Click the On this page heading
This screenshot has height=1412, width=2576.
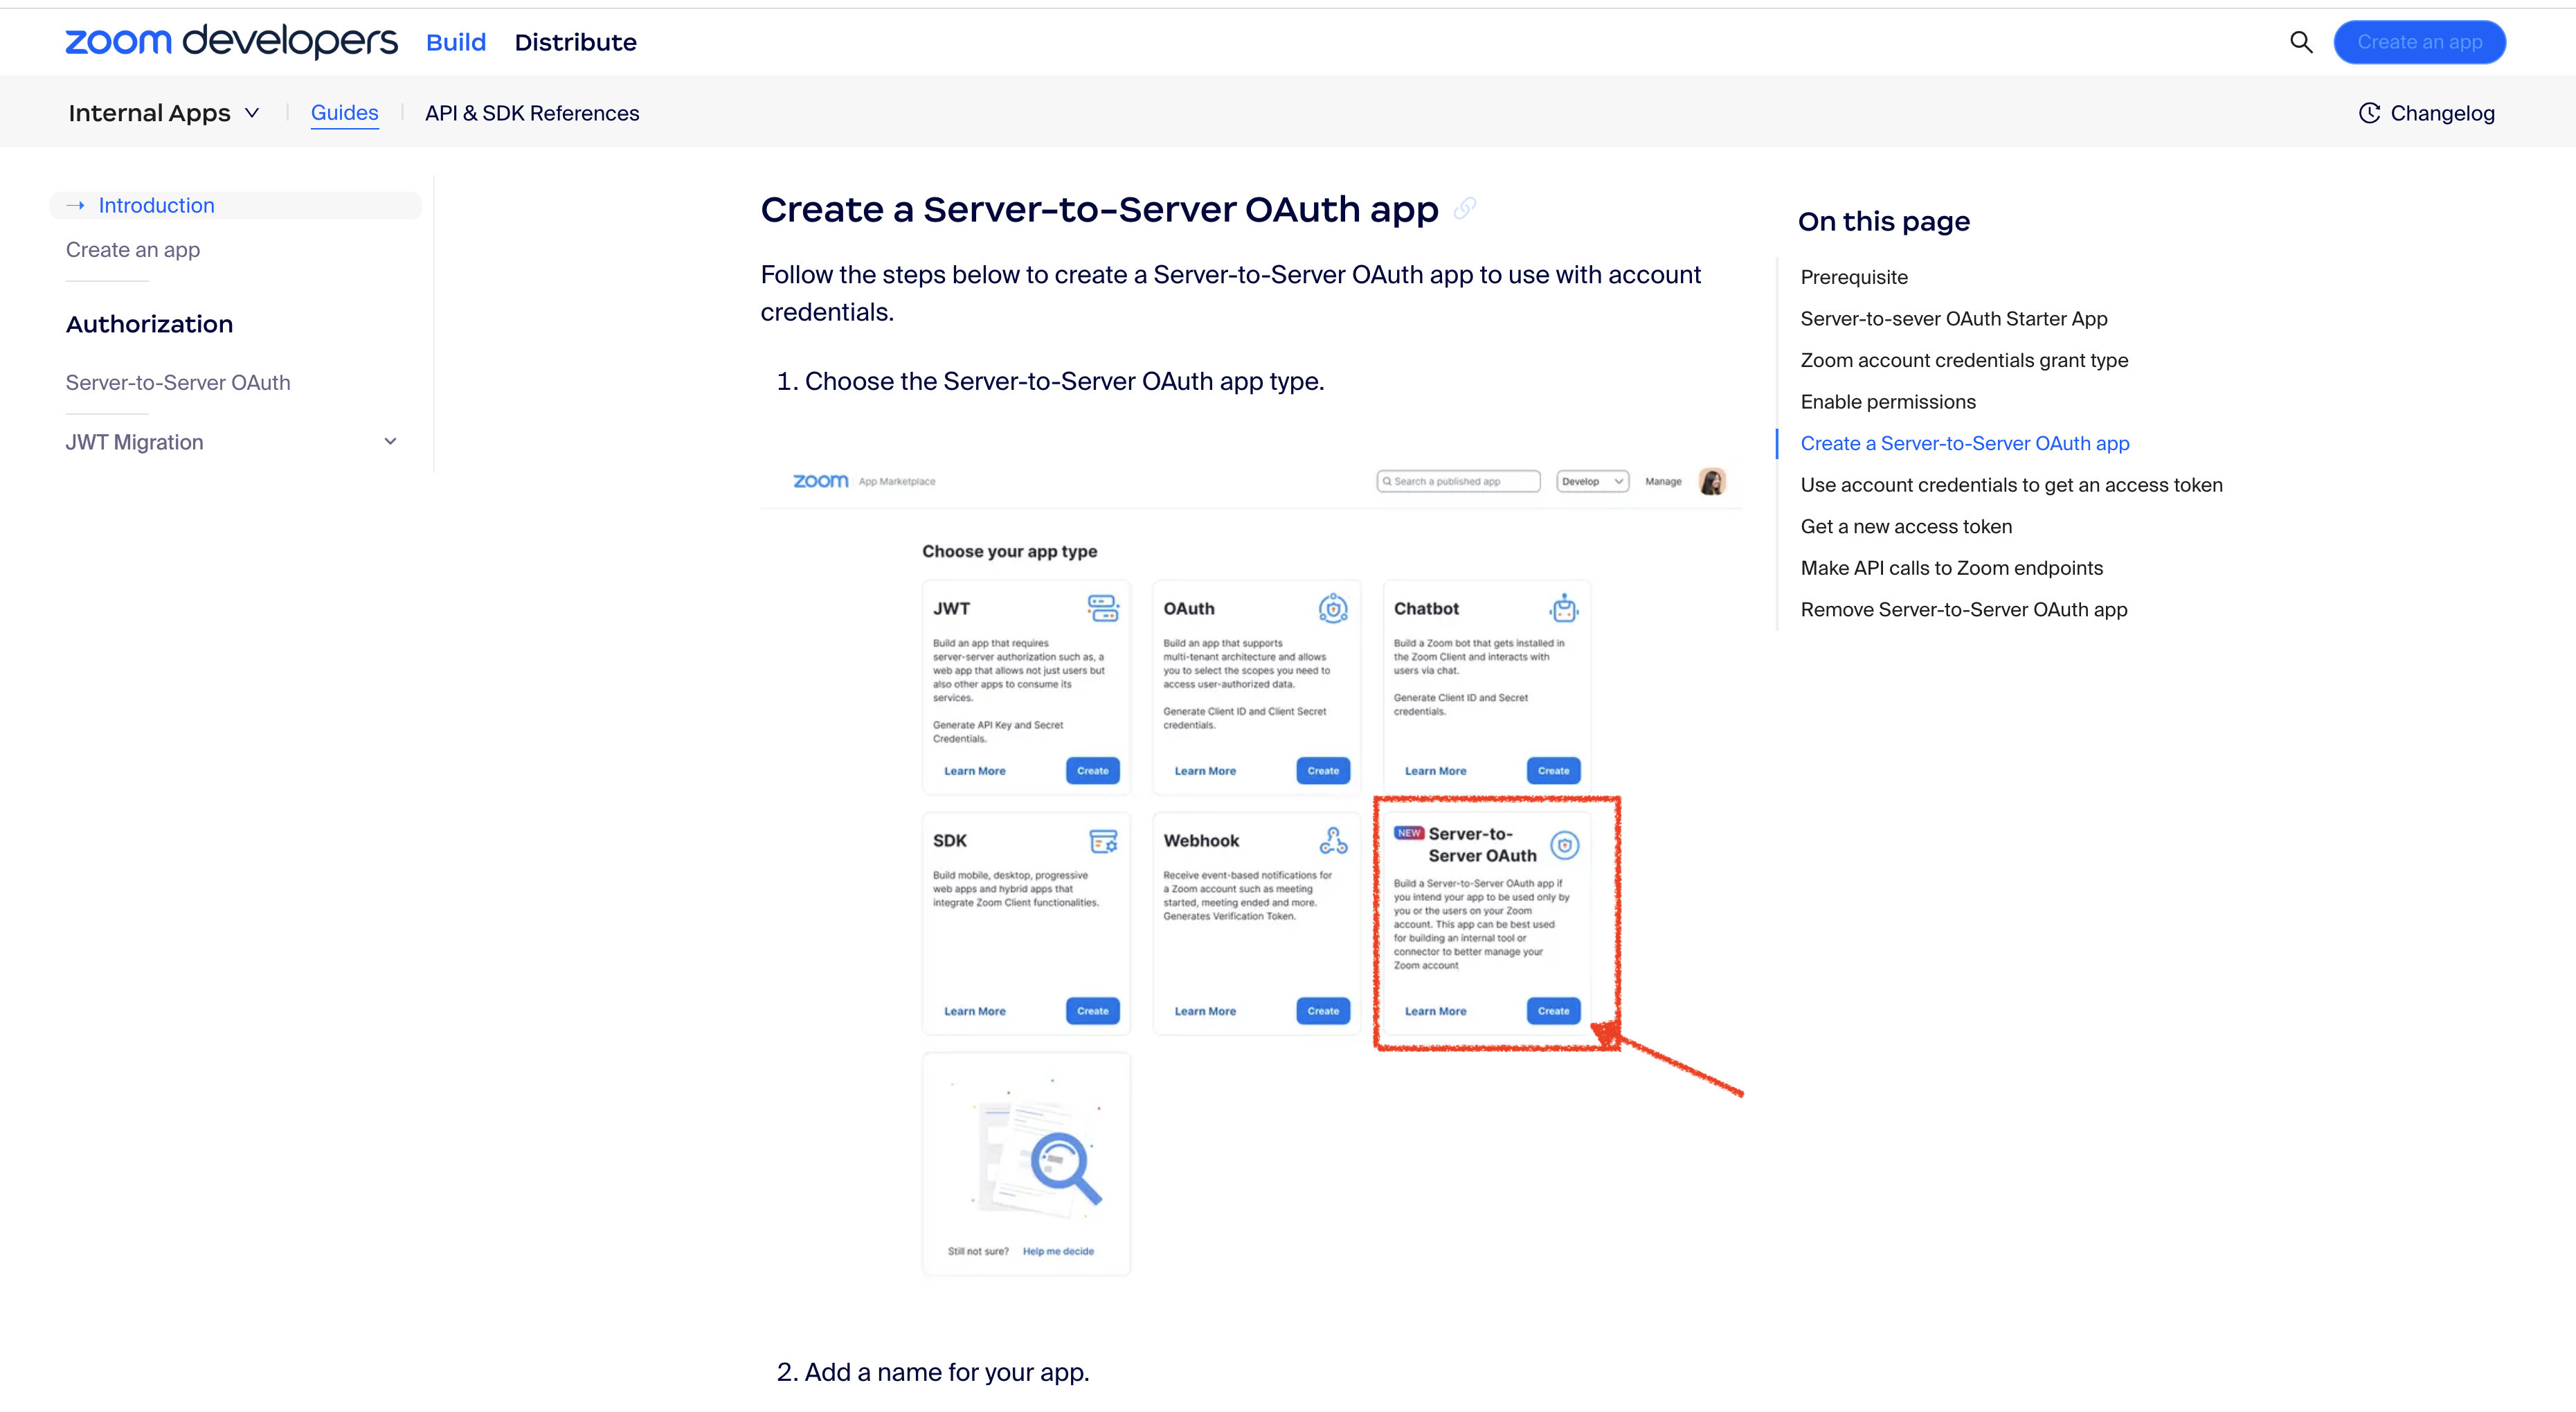pos(1883,221)
